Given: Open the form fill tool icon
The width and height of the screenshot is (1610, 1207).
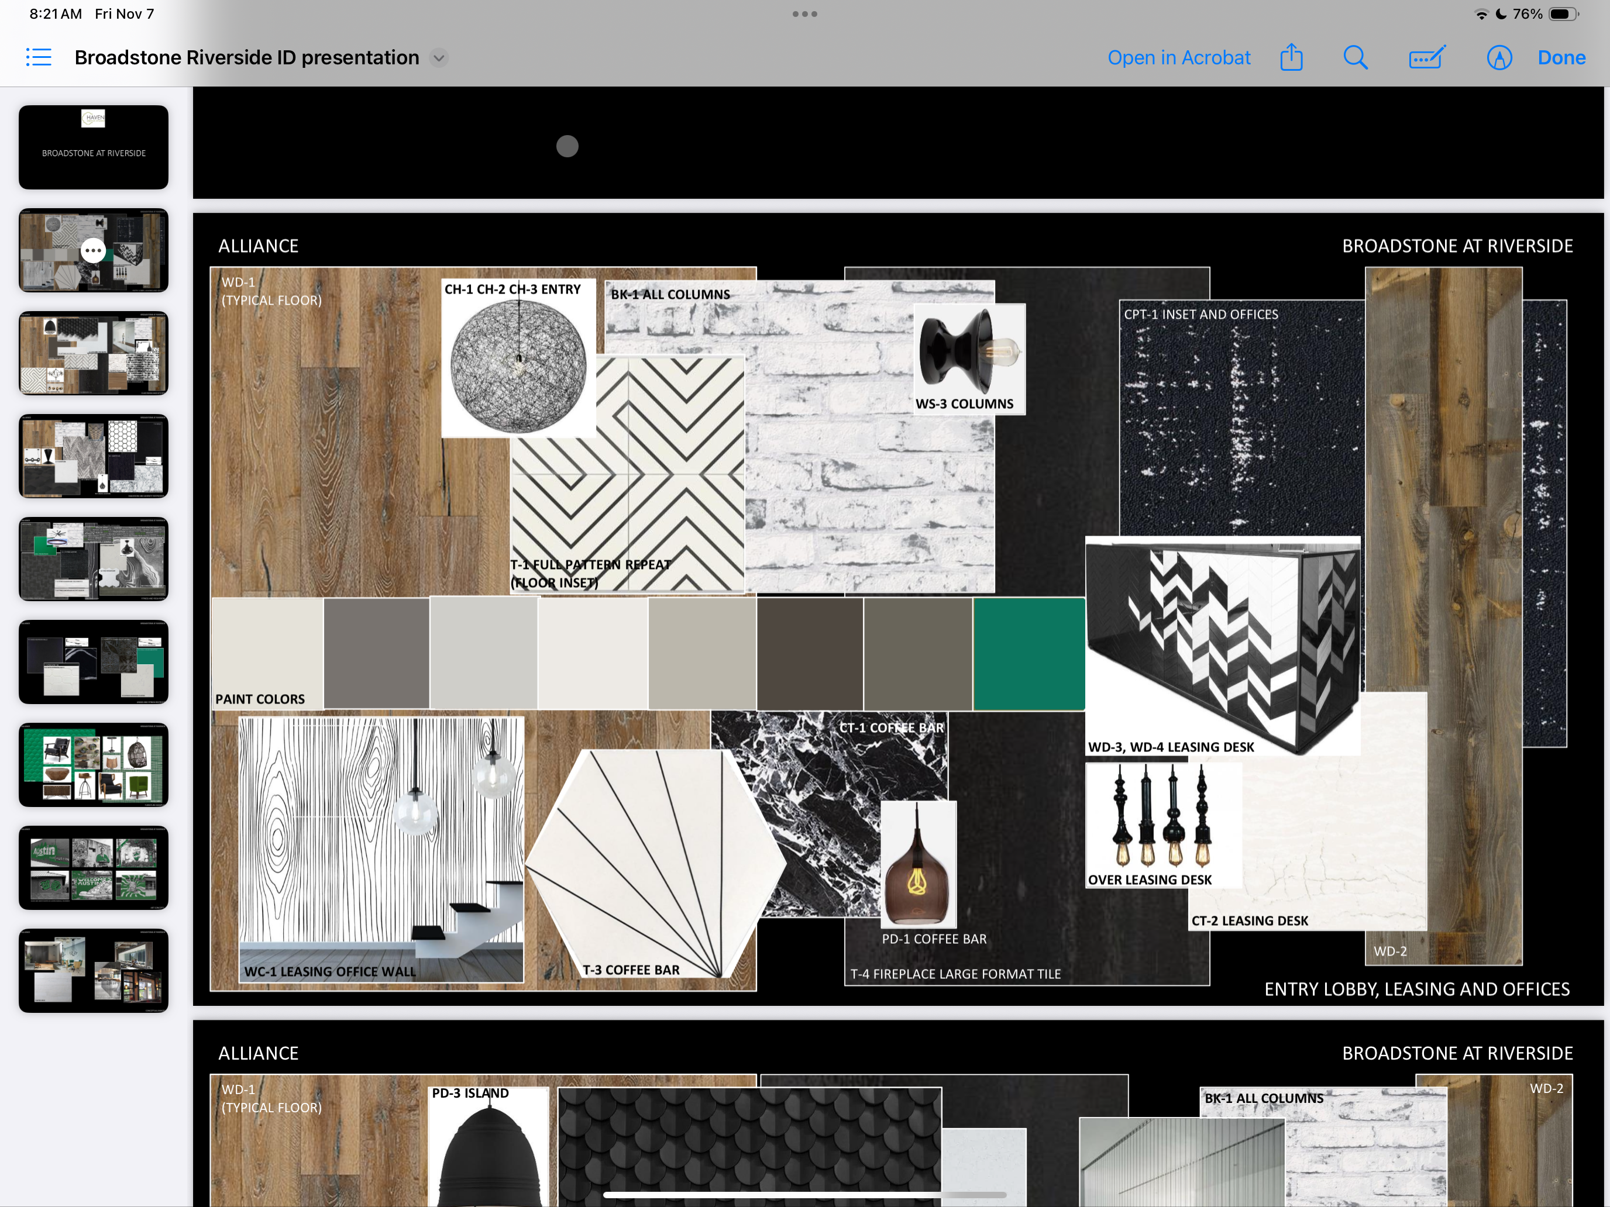Looking at the screenshot, I should 1426,57.
